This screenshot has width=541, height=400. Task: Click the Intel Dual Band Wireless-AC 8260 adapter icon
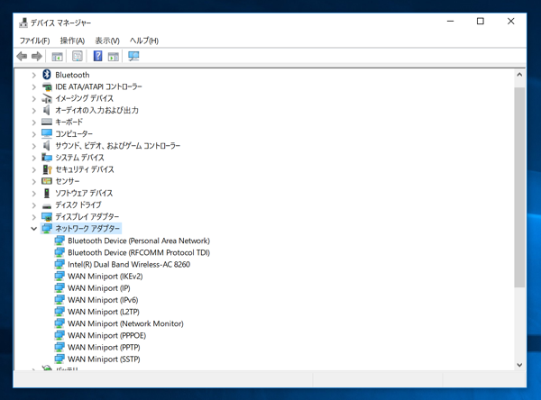[60, 264]
